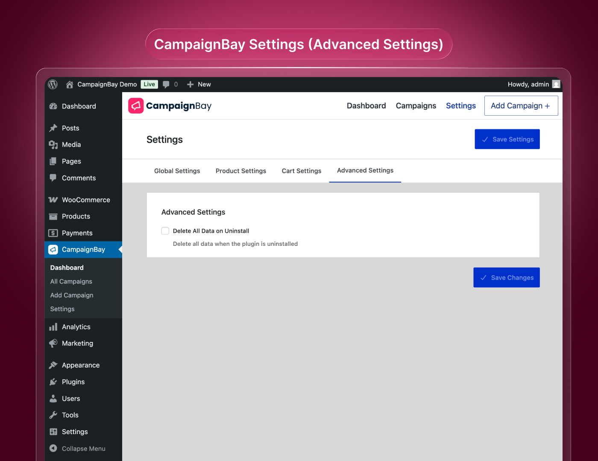Screen dimensions: 598x461
Task: Click the WooCommerce logo icon
Action: click(53, 200)
